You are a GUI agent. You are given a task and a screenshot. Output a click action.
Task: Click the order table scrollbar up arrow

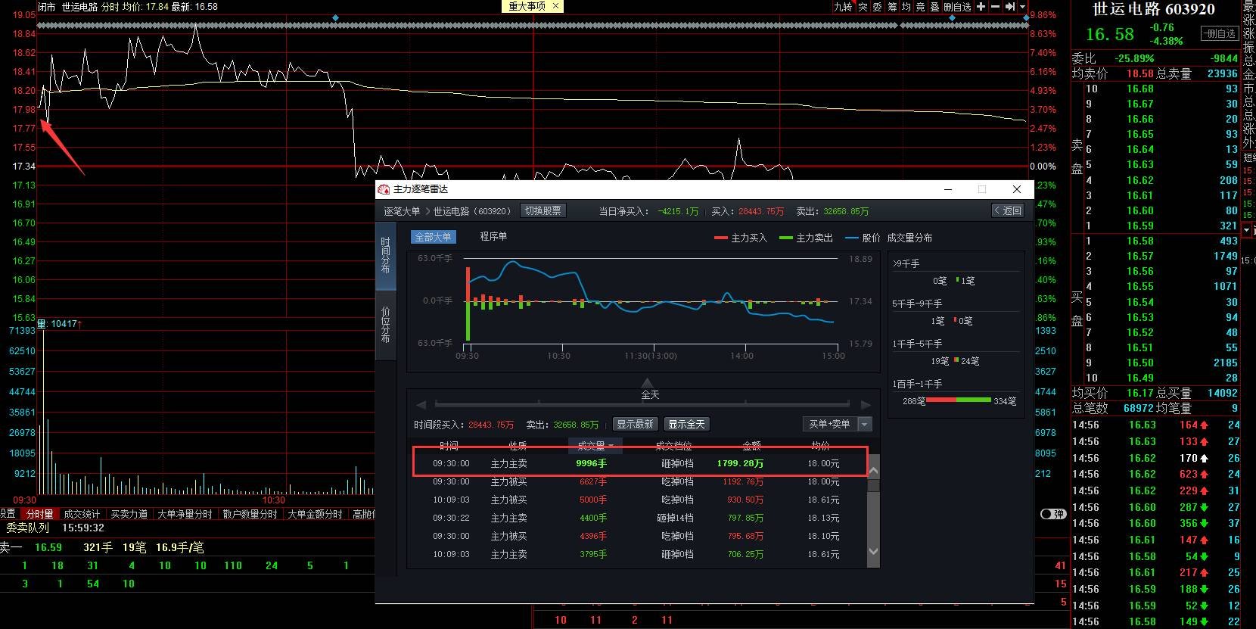point(873,471)
